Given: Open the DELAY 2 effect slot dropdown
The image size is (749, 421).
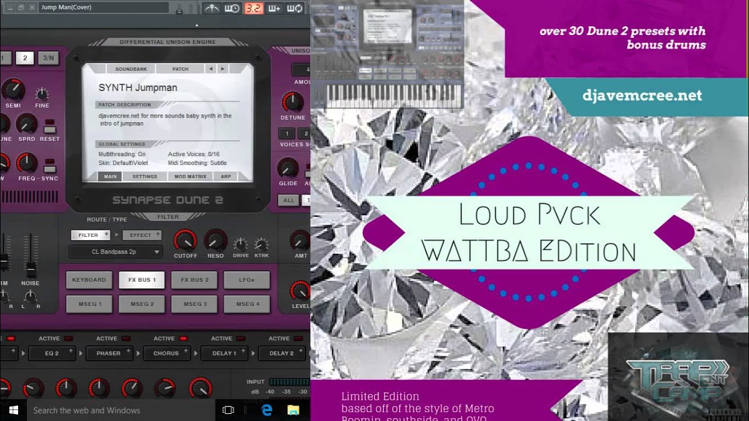Looking at the screenshot, I should click(x=281, y=353).
